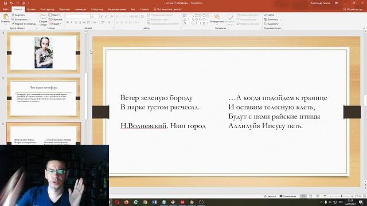This screenshot has height=206, width=367.
Task: Click the poem line 'Ветер зеленую бороду'
Action: tap(157, 98)
